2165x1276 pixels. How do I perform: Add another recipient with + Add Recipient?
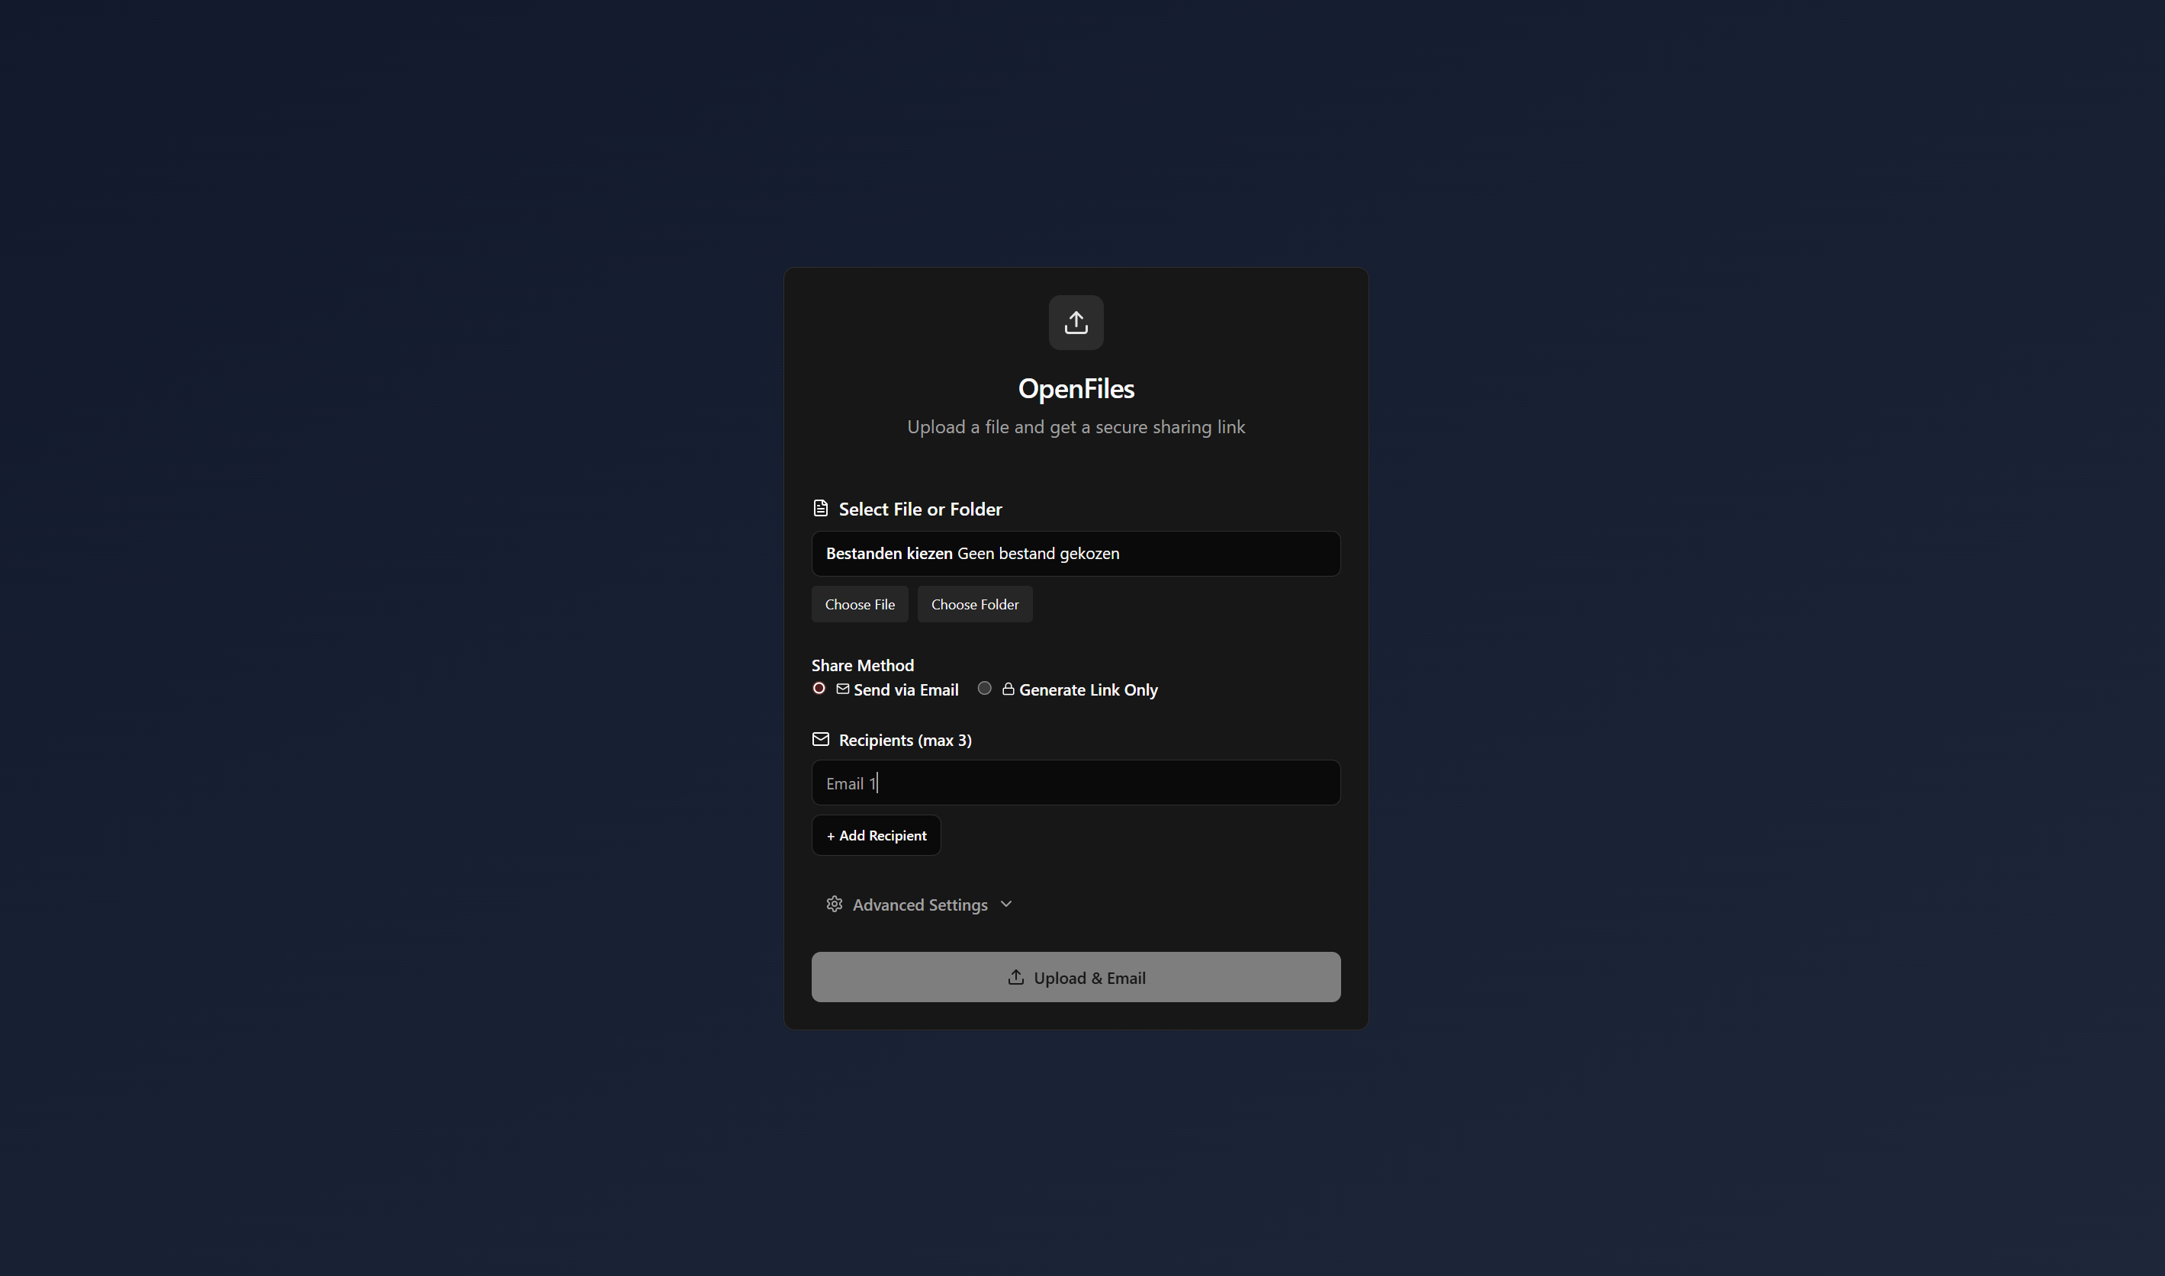pos(876,836)
